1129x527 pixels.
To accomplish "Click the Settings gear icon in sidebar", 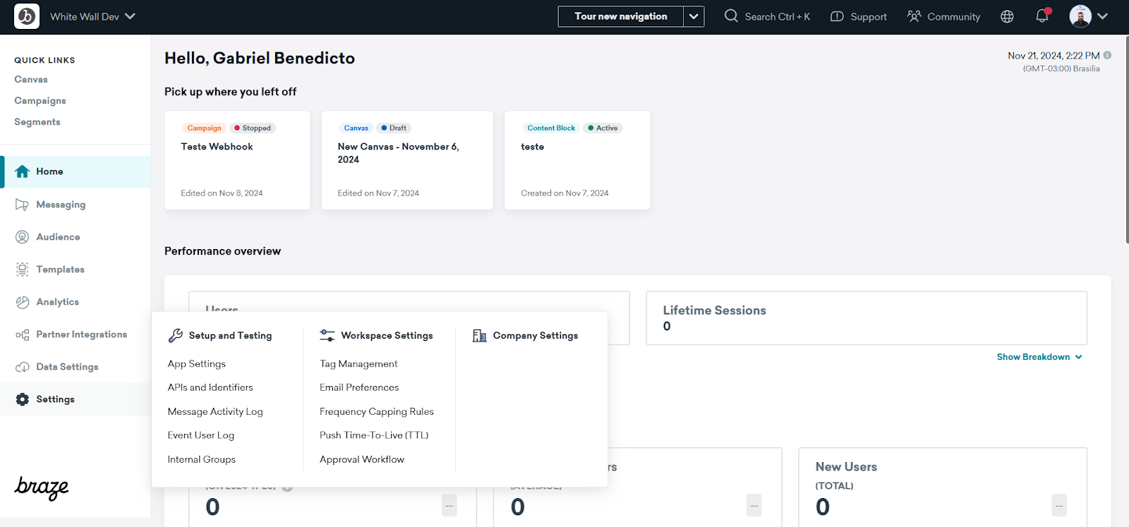I will 23,399.
